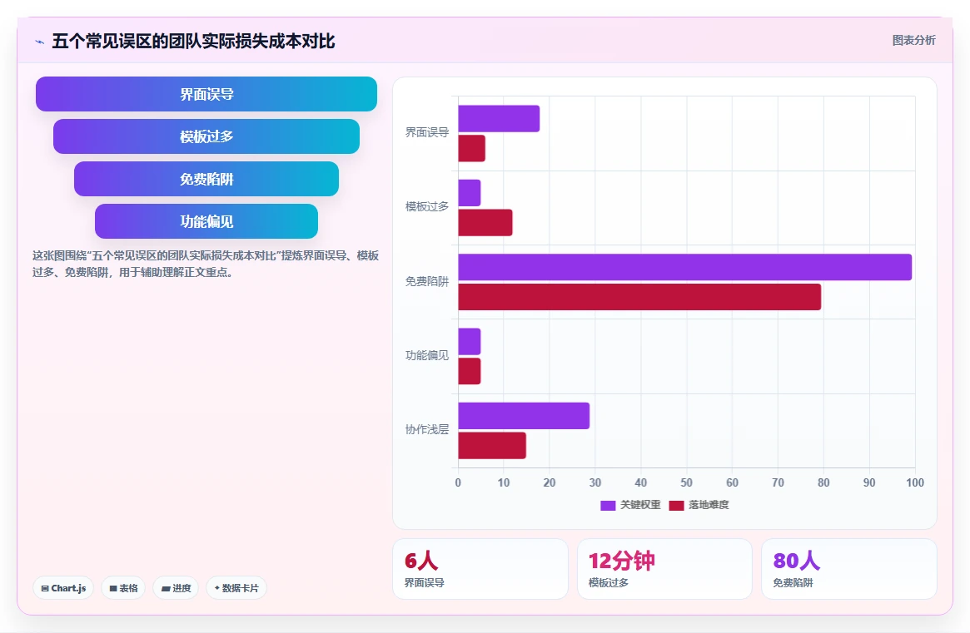Click the lightning icon beside the title
Screen dimensions: 970x633
point(40,42)
